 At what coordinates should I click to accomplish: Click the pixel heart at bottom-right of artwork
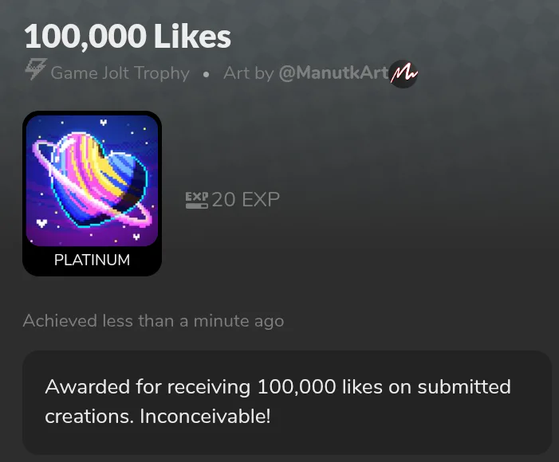(x=136, y=237)
